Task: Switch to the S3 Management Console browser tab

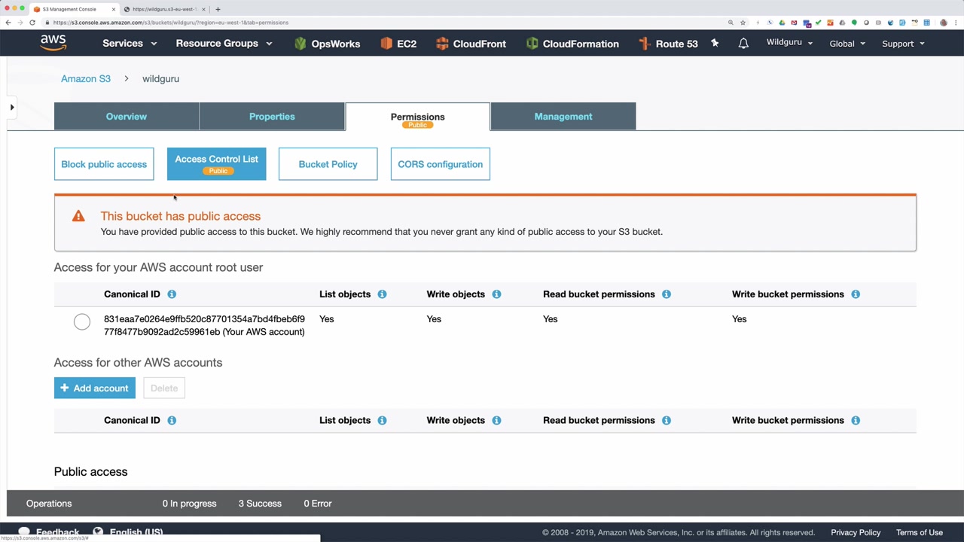Action: 74,9
